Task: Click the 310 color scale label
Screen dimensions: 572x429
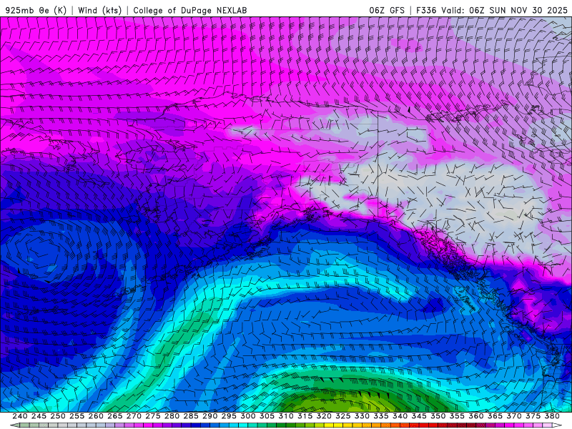Action: [x=285, y=416]
